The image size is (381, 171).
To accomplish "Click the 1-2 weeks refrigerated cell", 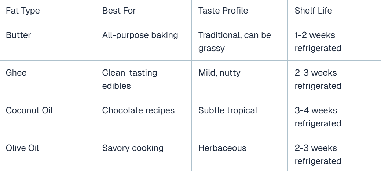I will 334,42.
